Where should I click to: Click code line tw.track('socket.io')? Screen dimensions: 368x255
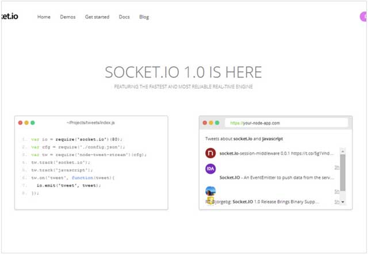[60, 162]
